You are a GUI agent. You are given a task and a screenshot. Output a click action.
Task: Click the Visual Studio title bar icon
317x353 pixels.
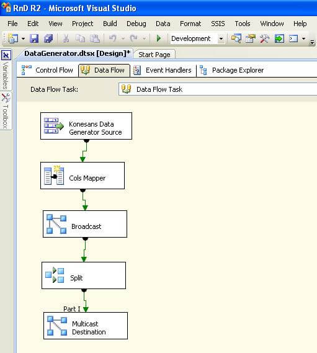(6, 7)
